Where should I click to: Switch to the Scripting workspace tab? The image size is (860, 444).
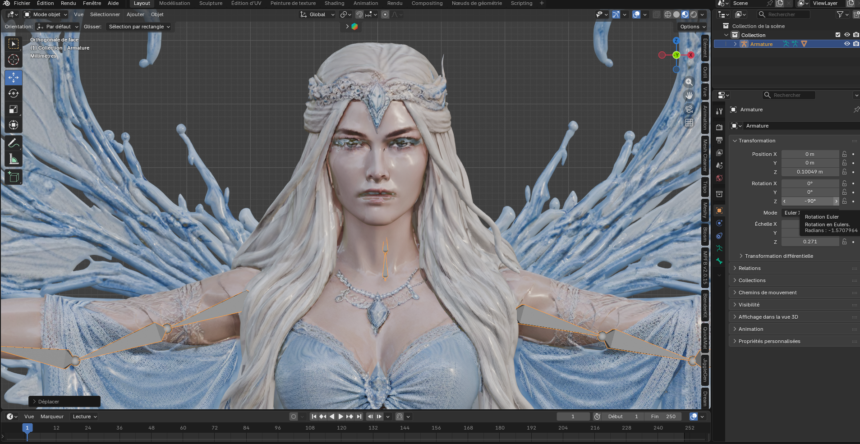(521, 3)
